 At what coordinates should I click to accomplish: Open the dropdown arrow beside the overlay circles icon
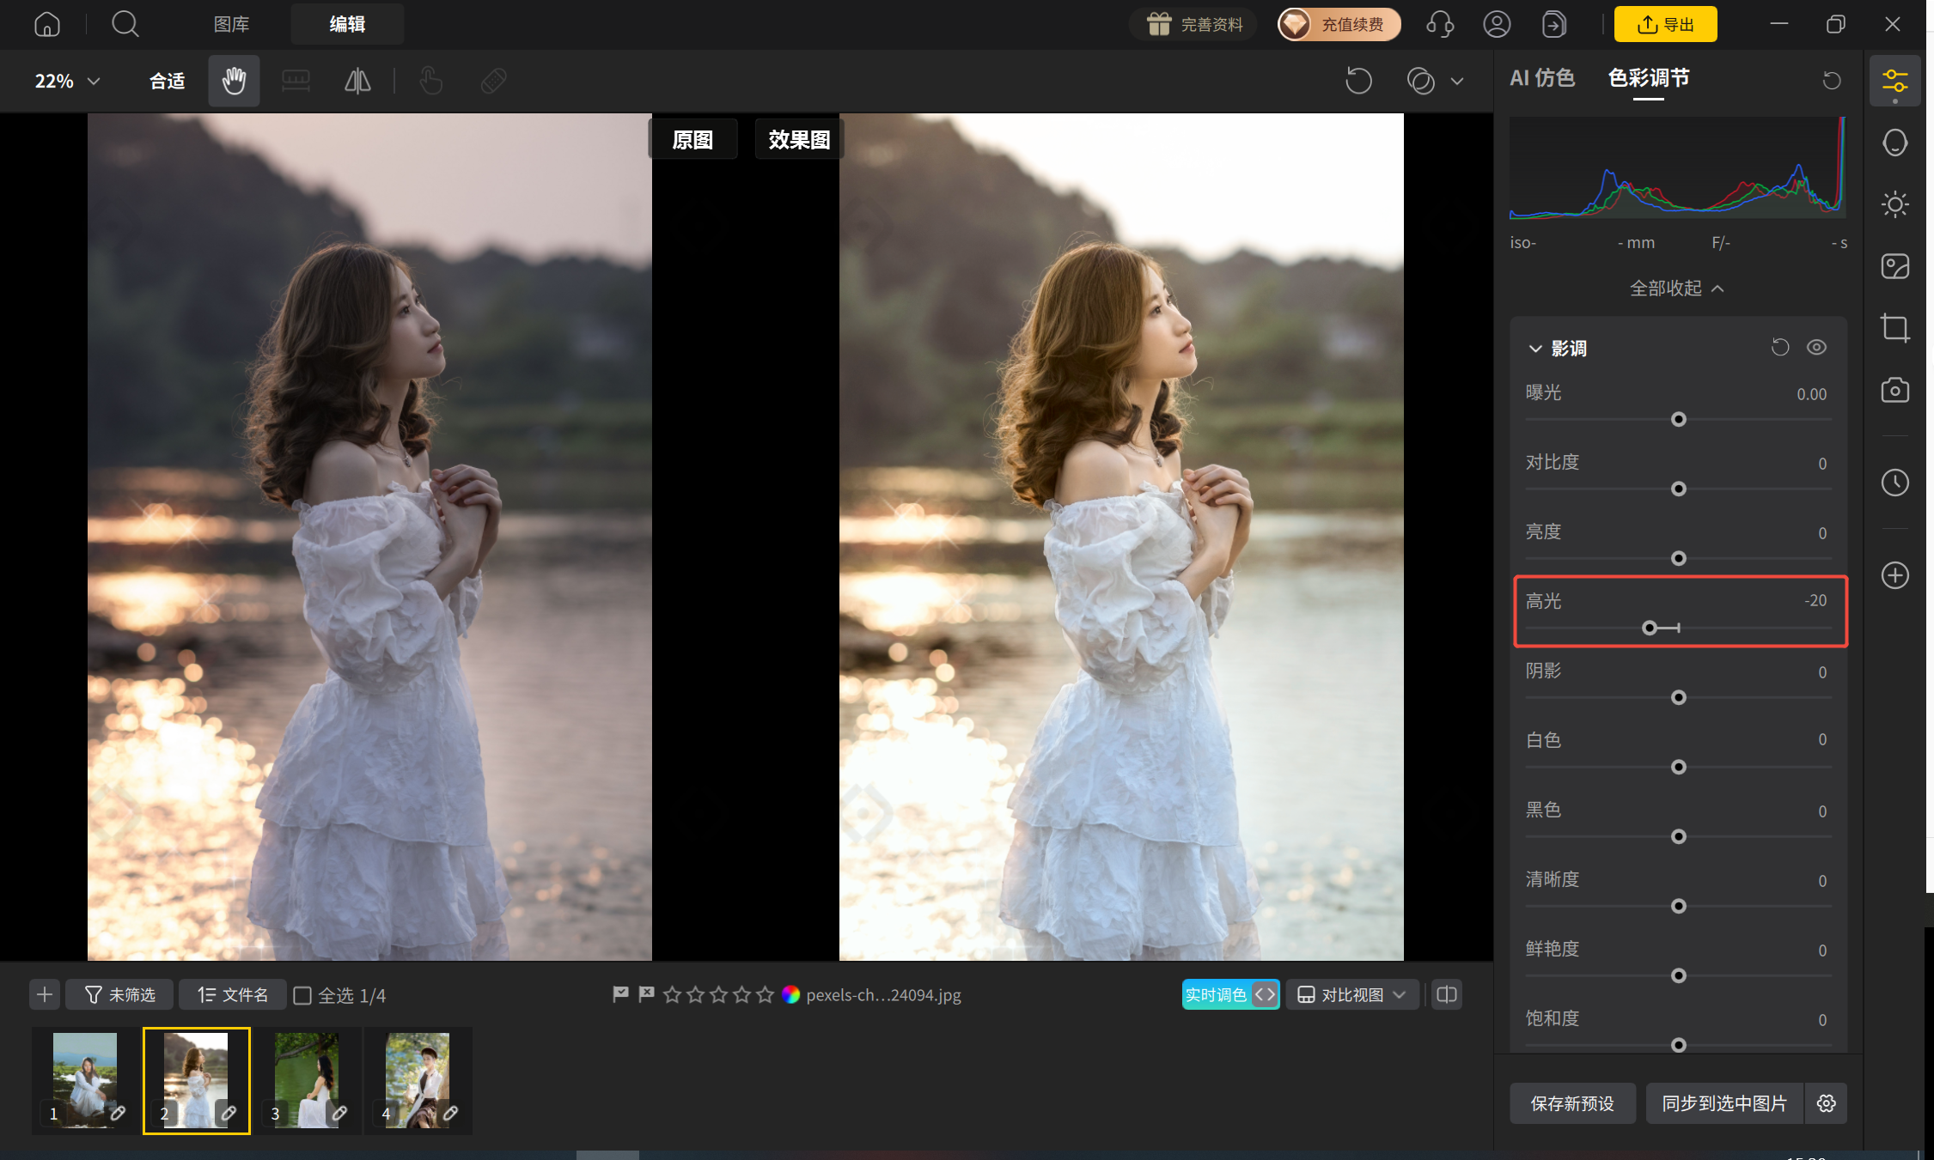[1457, 82]
